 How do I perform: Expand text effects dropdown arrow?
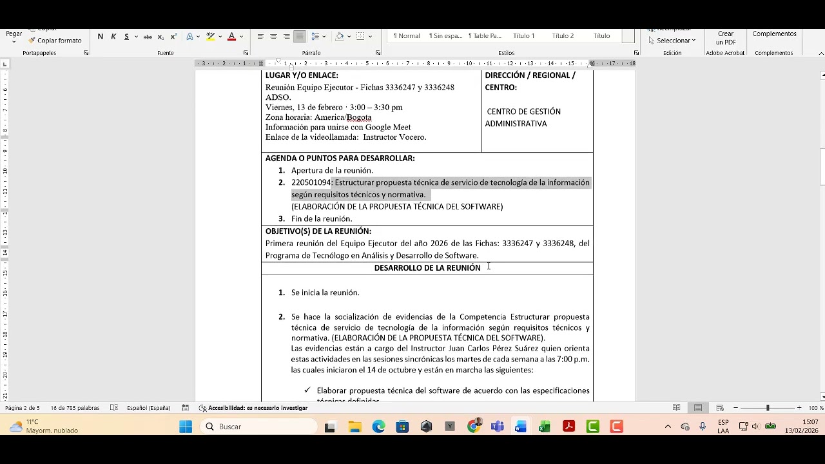[x=198, y=37]
